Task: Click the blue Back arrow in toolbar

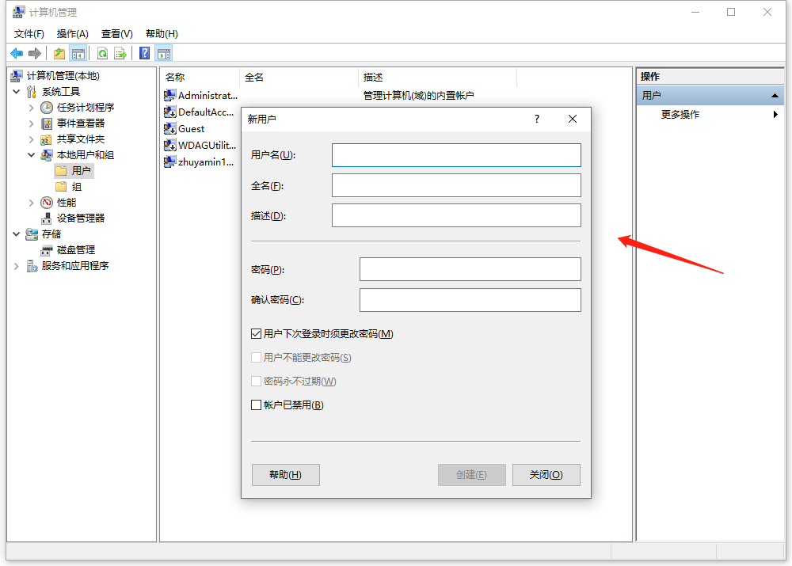Action: point(17,53)
